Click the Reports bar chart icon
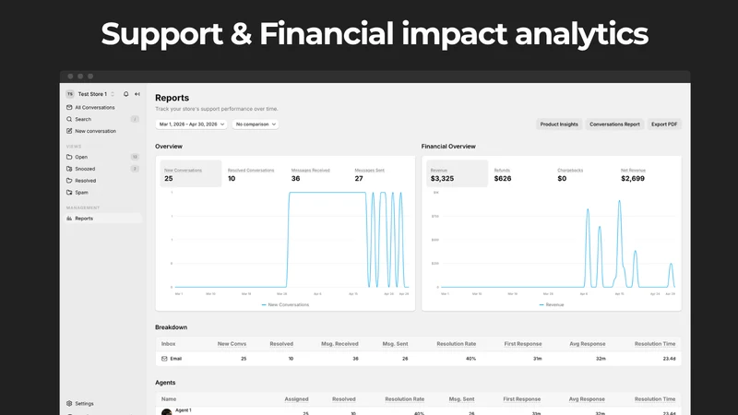 (69, 219)
